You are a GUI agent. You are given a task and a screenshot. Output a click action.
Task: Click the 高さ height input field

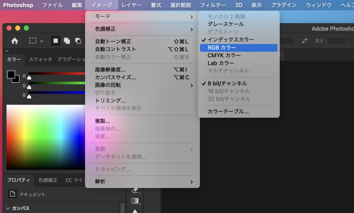pyautogui.click(x=337, y=41)
